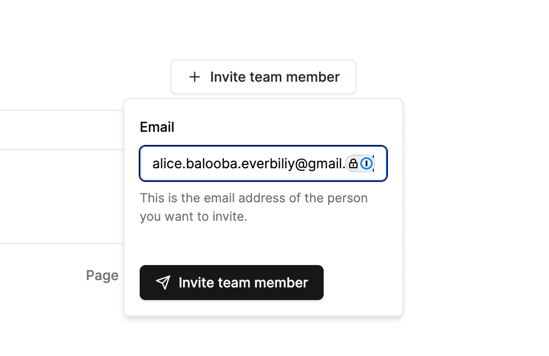Click the Email label above the input
The image size is (549, 356).
157,127
